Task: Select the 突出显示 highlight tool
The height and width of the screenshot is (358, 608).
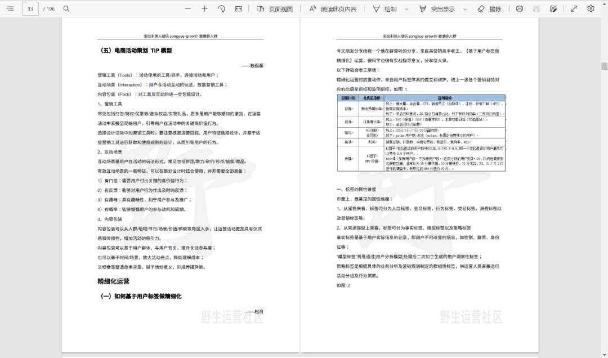Action: click(437, 9)
